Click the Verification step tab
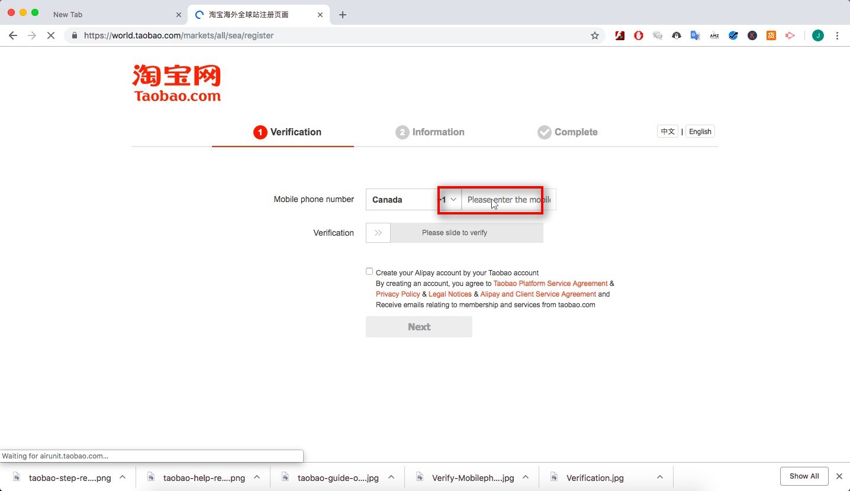 click(287, 132)
